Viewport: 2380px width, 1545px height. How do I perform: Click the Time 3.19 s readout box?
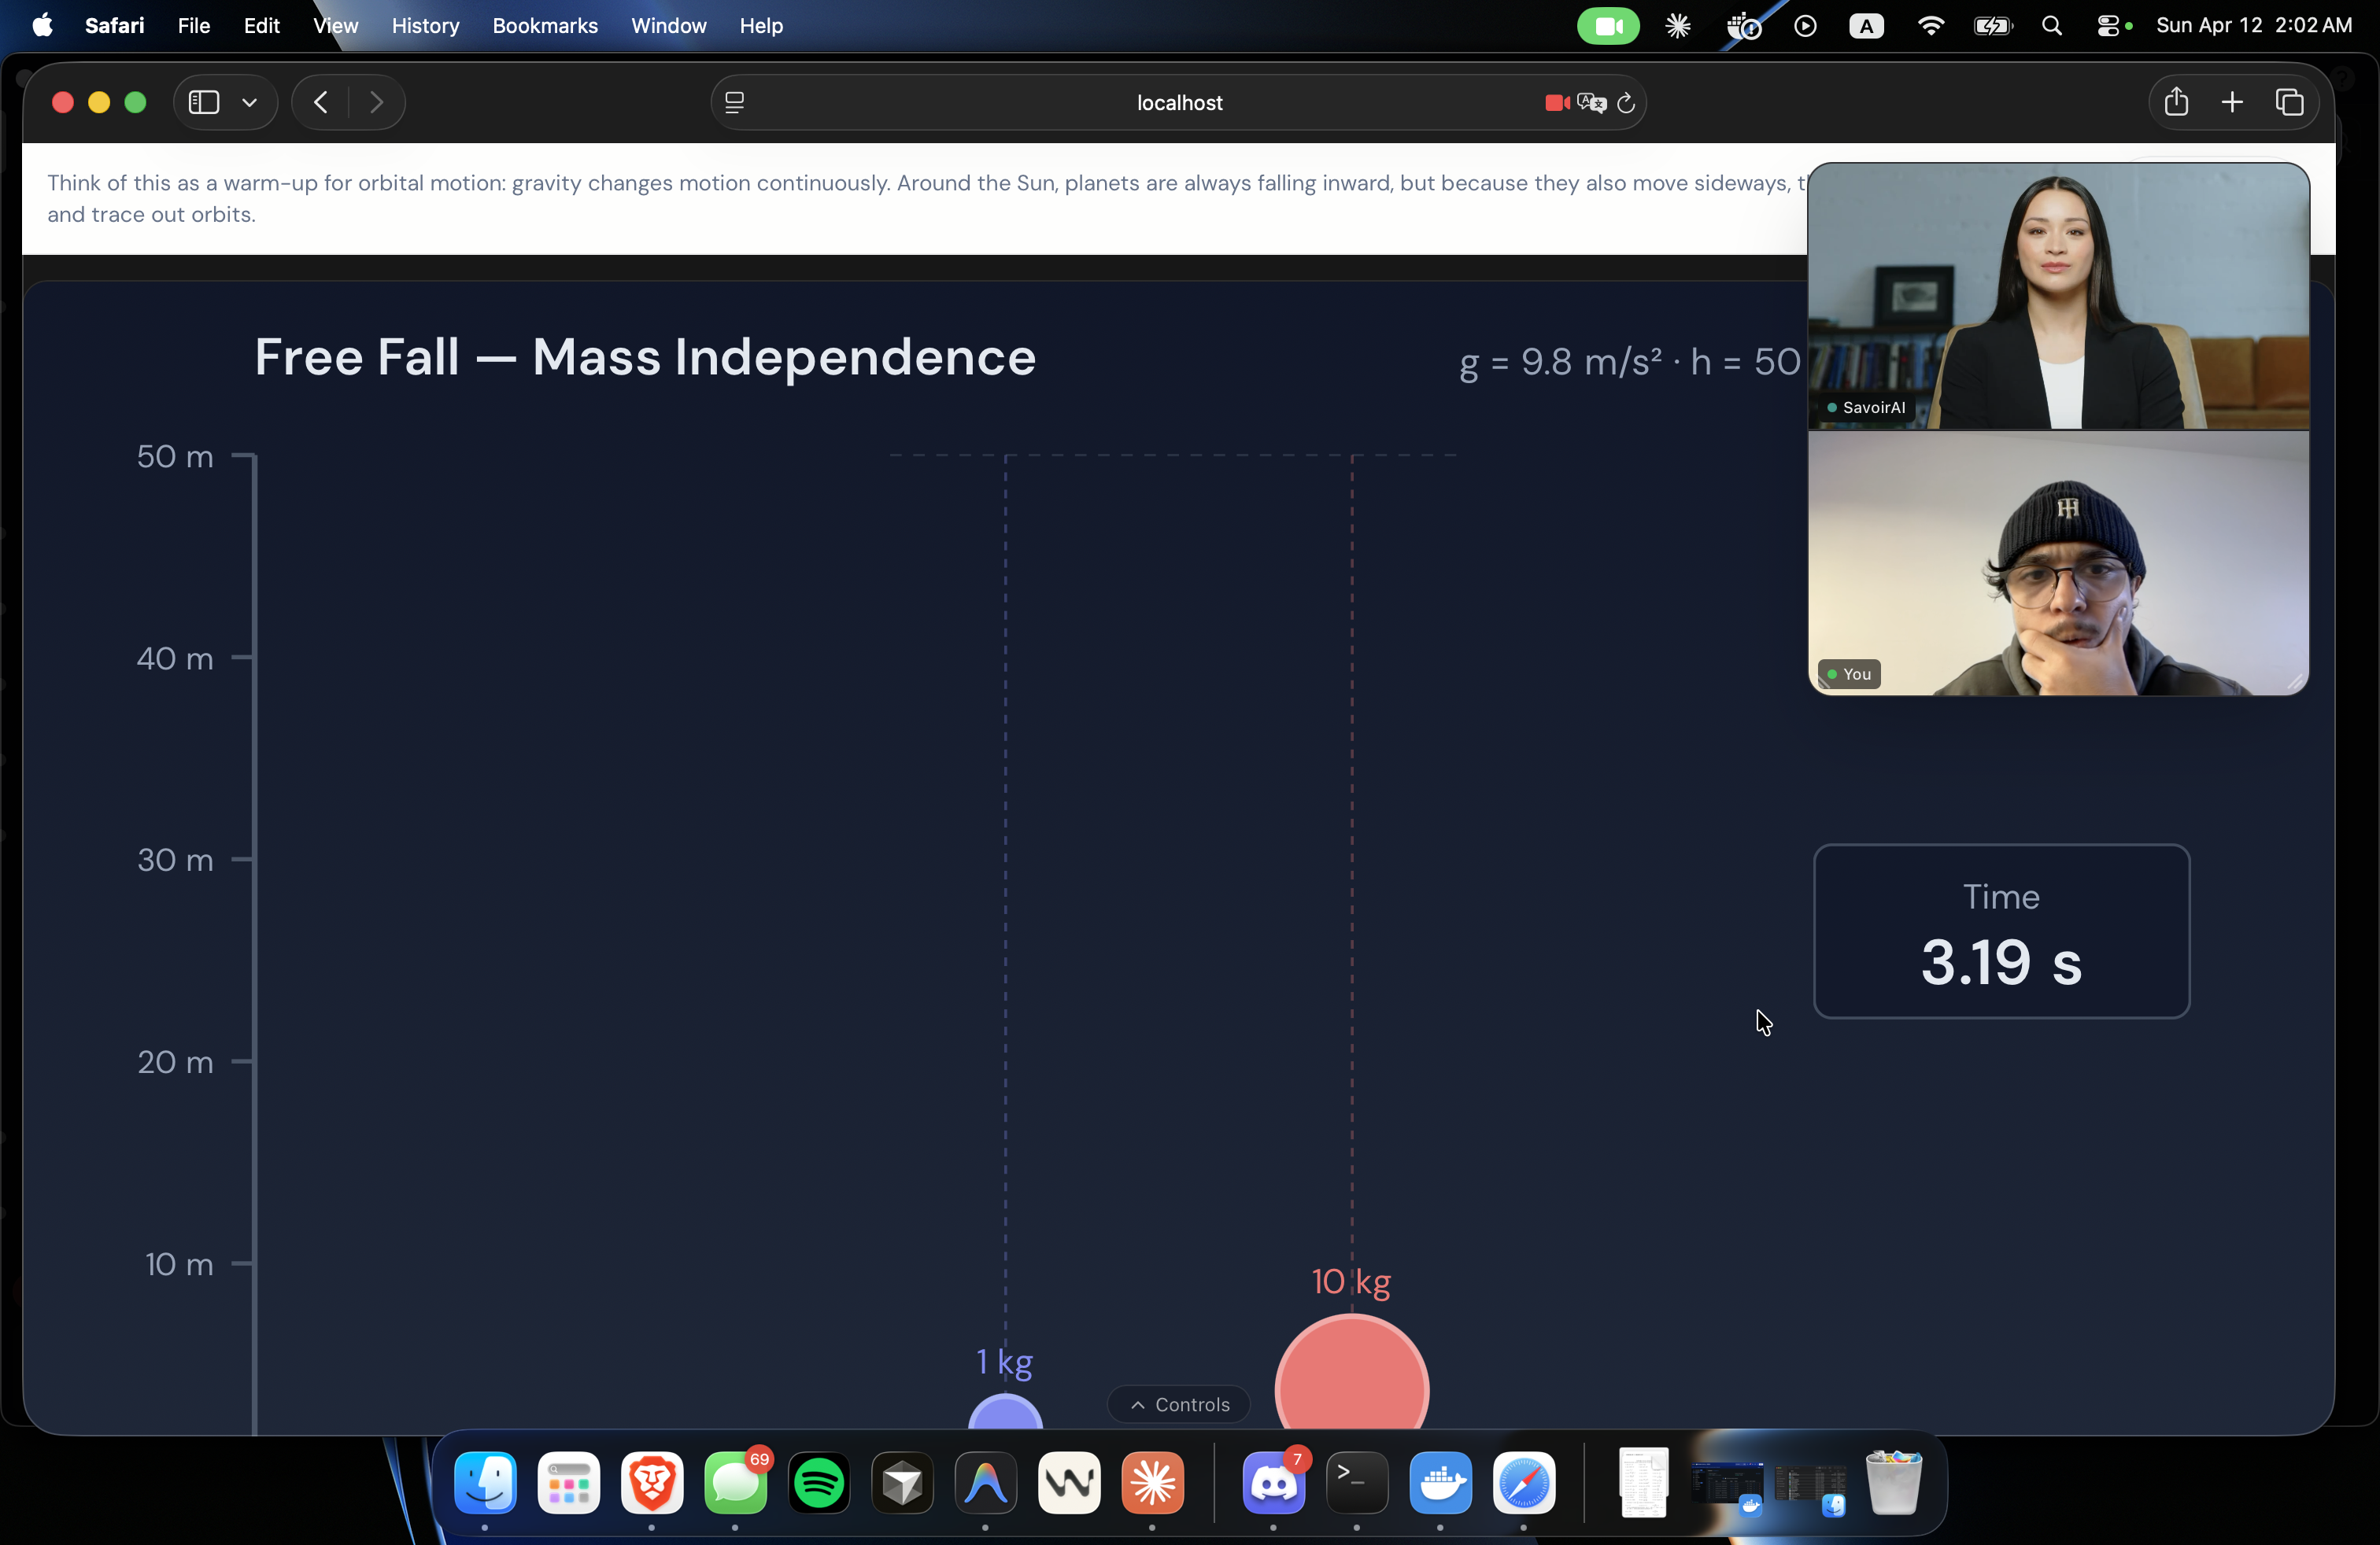2001,931
